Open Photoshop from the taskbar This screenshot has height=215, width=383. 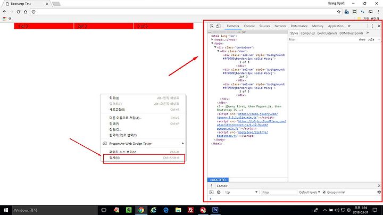(215, 210)
